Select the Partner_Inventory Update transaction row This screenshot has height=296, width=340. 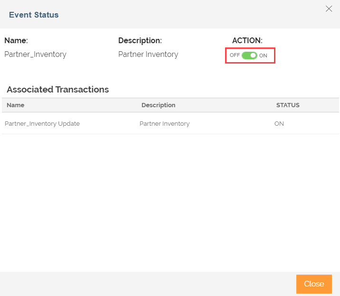(170, 123)
